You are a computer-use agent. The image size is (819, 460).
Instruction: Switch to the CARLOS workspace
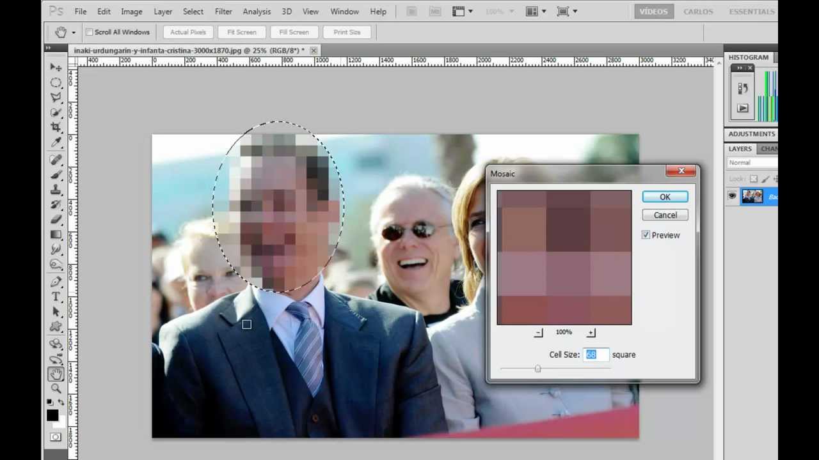pyautogui.click(x=698, y=11)
